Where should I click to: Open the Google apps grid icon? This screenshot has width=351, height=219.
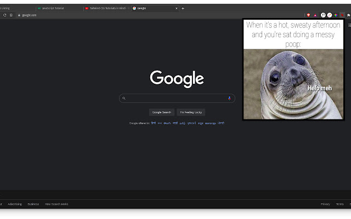click(x=349, y=25)
